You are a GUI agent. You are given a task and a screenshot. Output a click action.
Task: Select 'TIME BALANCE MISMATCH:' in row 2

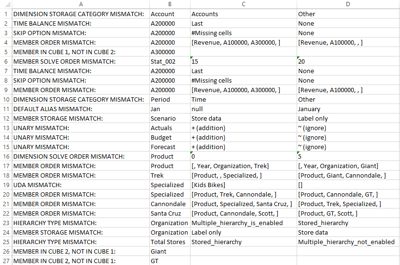point(81,24)
